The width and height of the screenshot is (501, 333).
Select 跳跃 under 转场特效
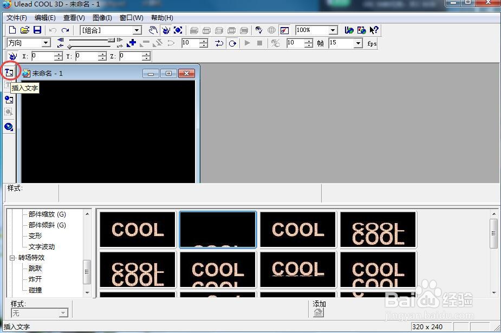(x=35, y=269)
